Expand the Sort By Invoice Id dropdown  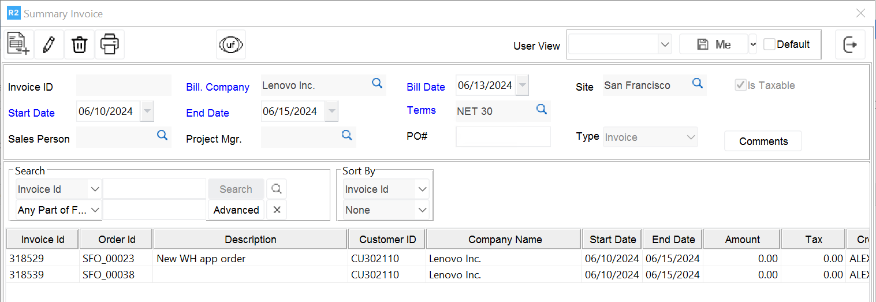(422, 189)
